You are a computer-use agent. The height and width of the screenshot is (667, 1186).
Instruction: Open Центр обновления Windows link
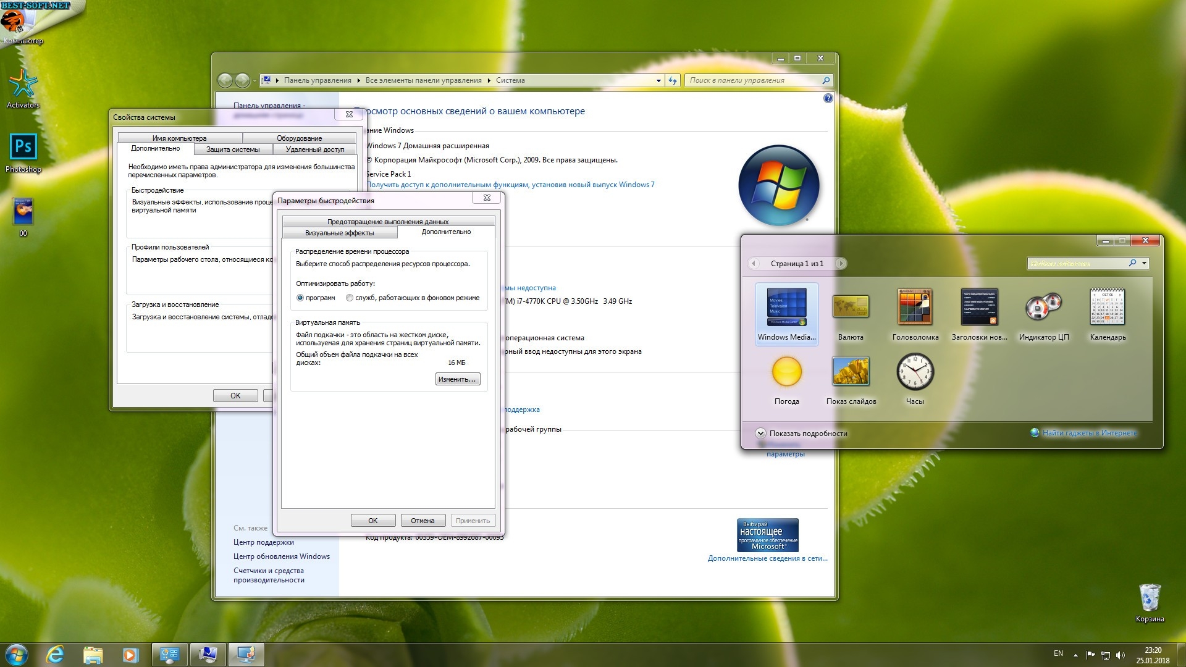coord(281,555)
